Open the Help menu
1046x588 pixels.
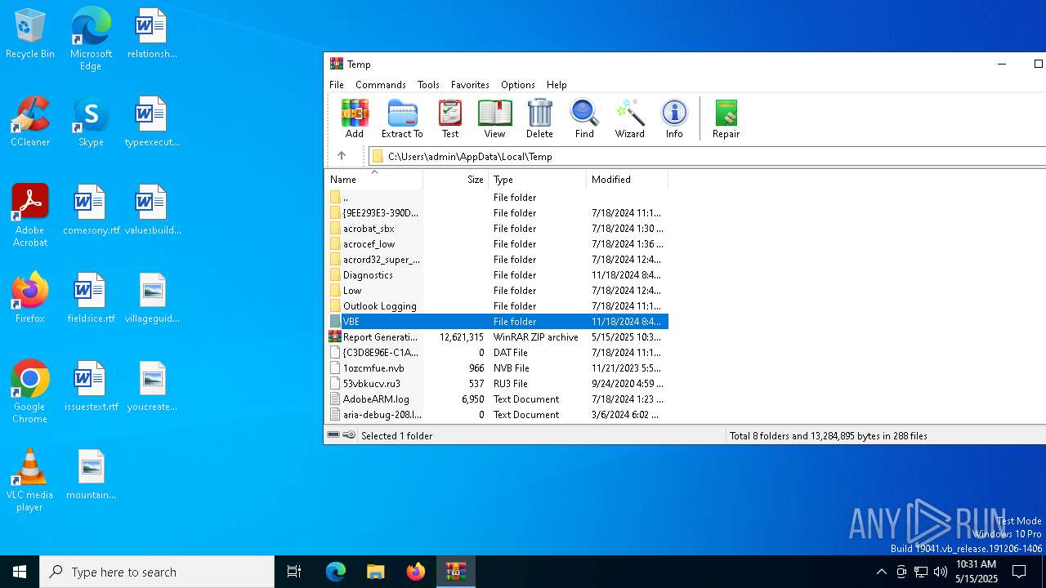(x=557, y=85)
